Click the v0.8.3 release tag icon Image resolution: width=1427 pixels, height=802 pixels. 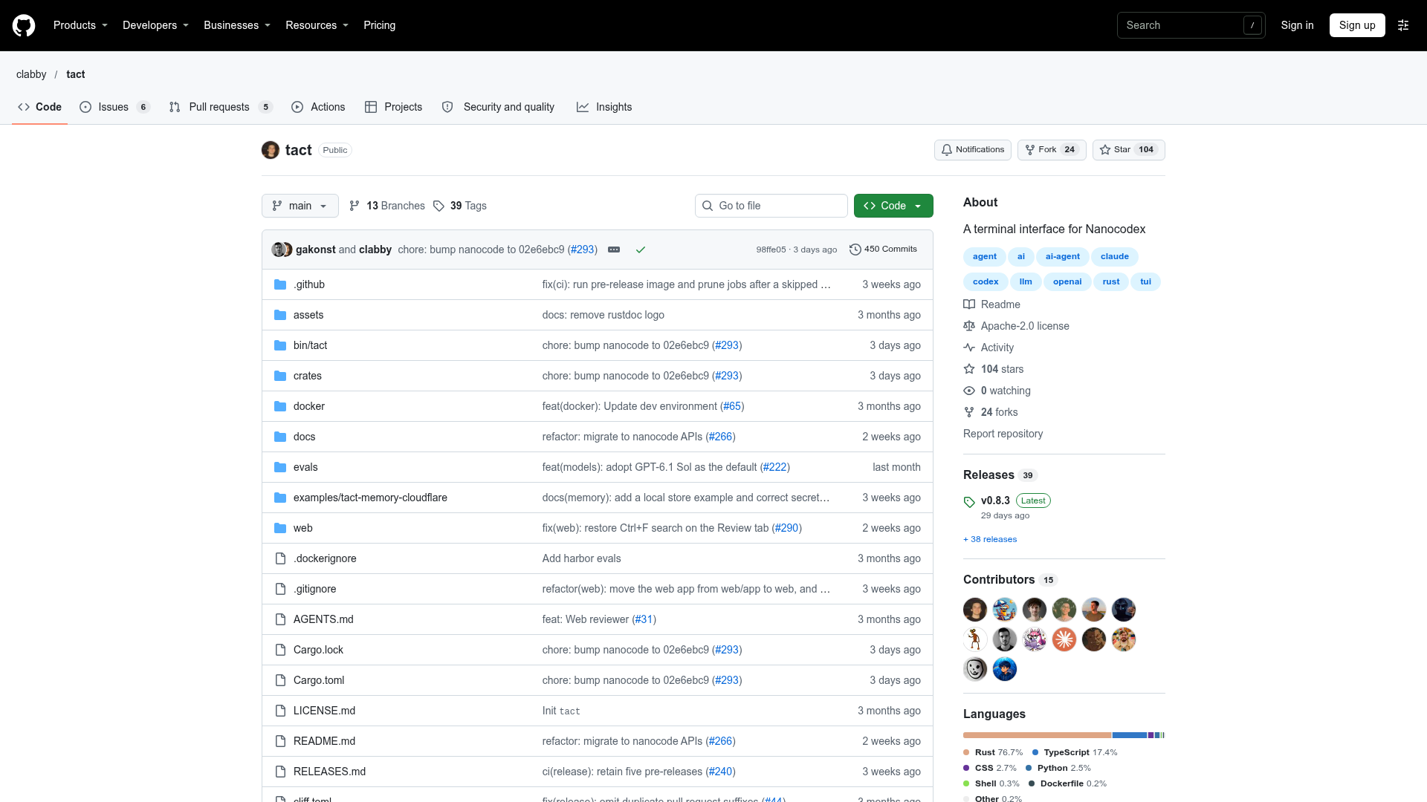tap(969, 502)
